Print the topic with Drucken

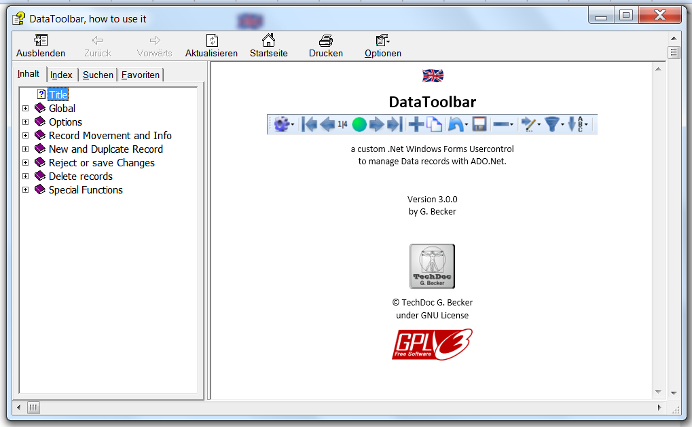(326, 46)
